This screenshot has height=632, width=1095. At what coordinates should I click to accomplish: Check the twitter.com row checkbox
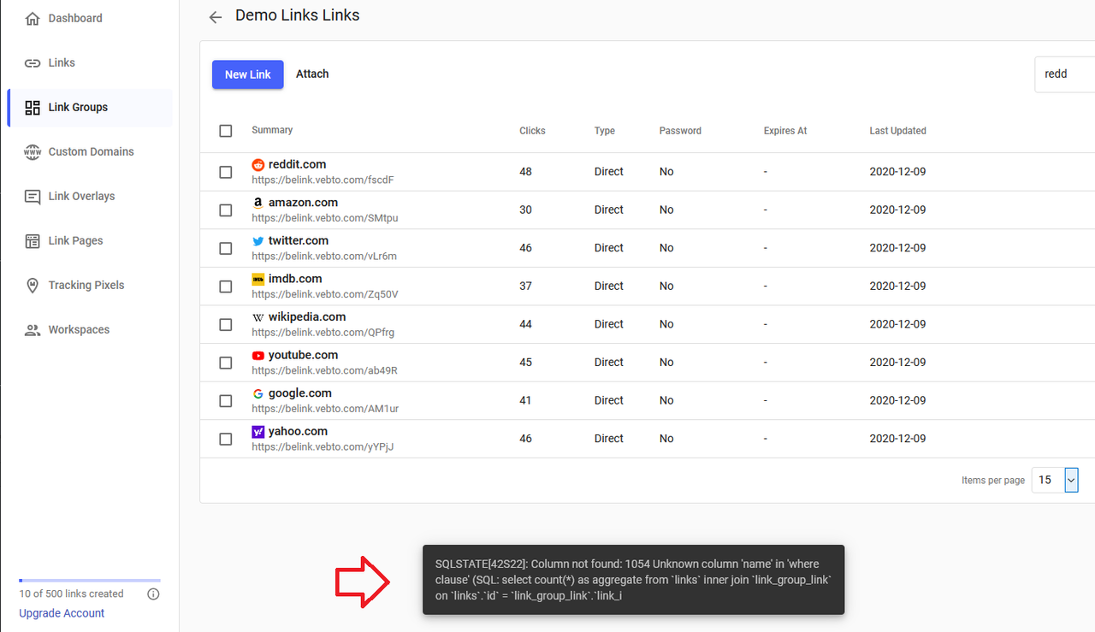click(x=226, y=248)
